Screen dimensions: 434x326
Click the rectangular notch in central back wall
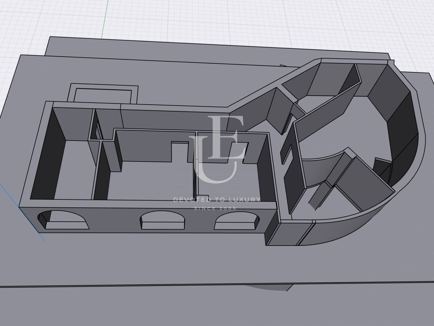[180, 149]
